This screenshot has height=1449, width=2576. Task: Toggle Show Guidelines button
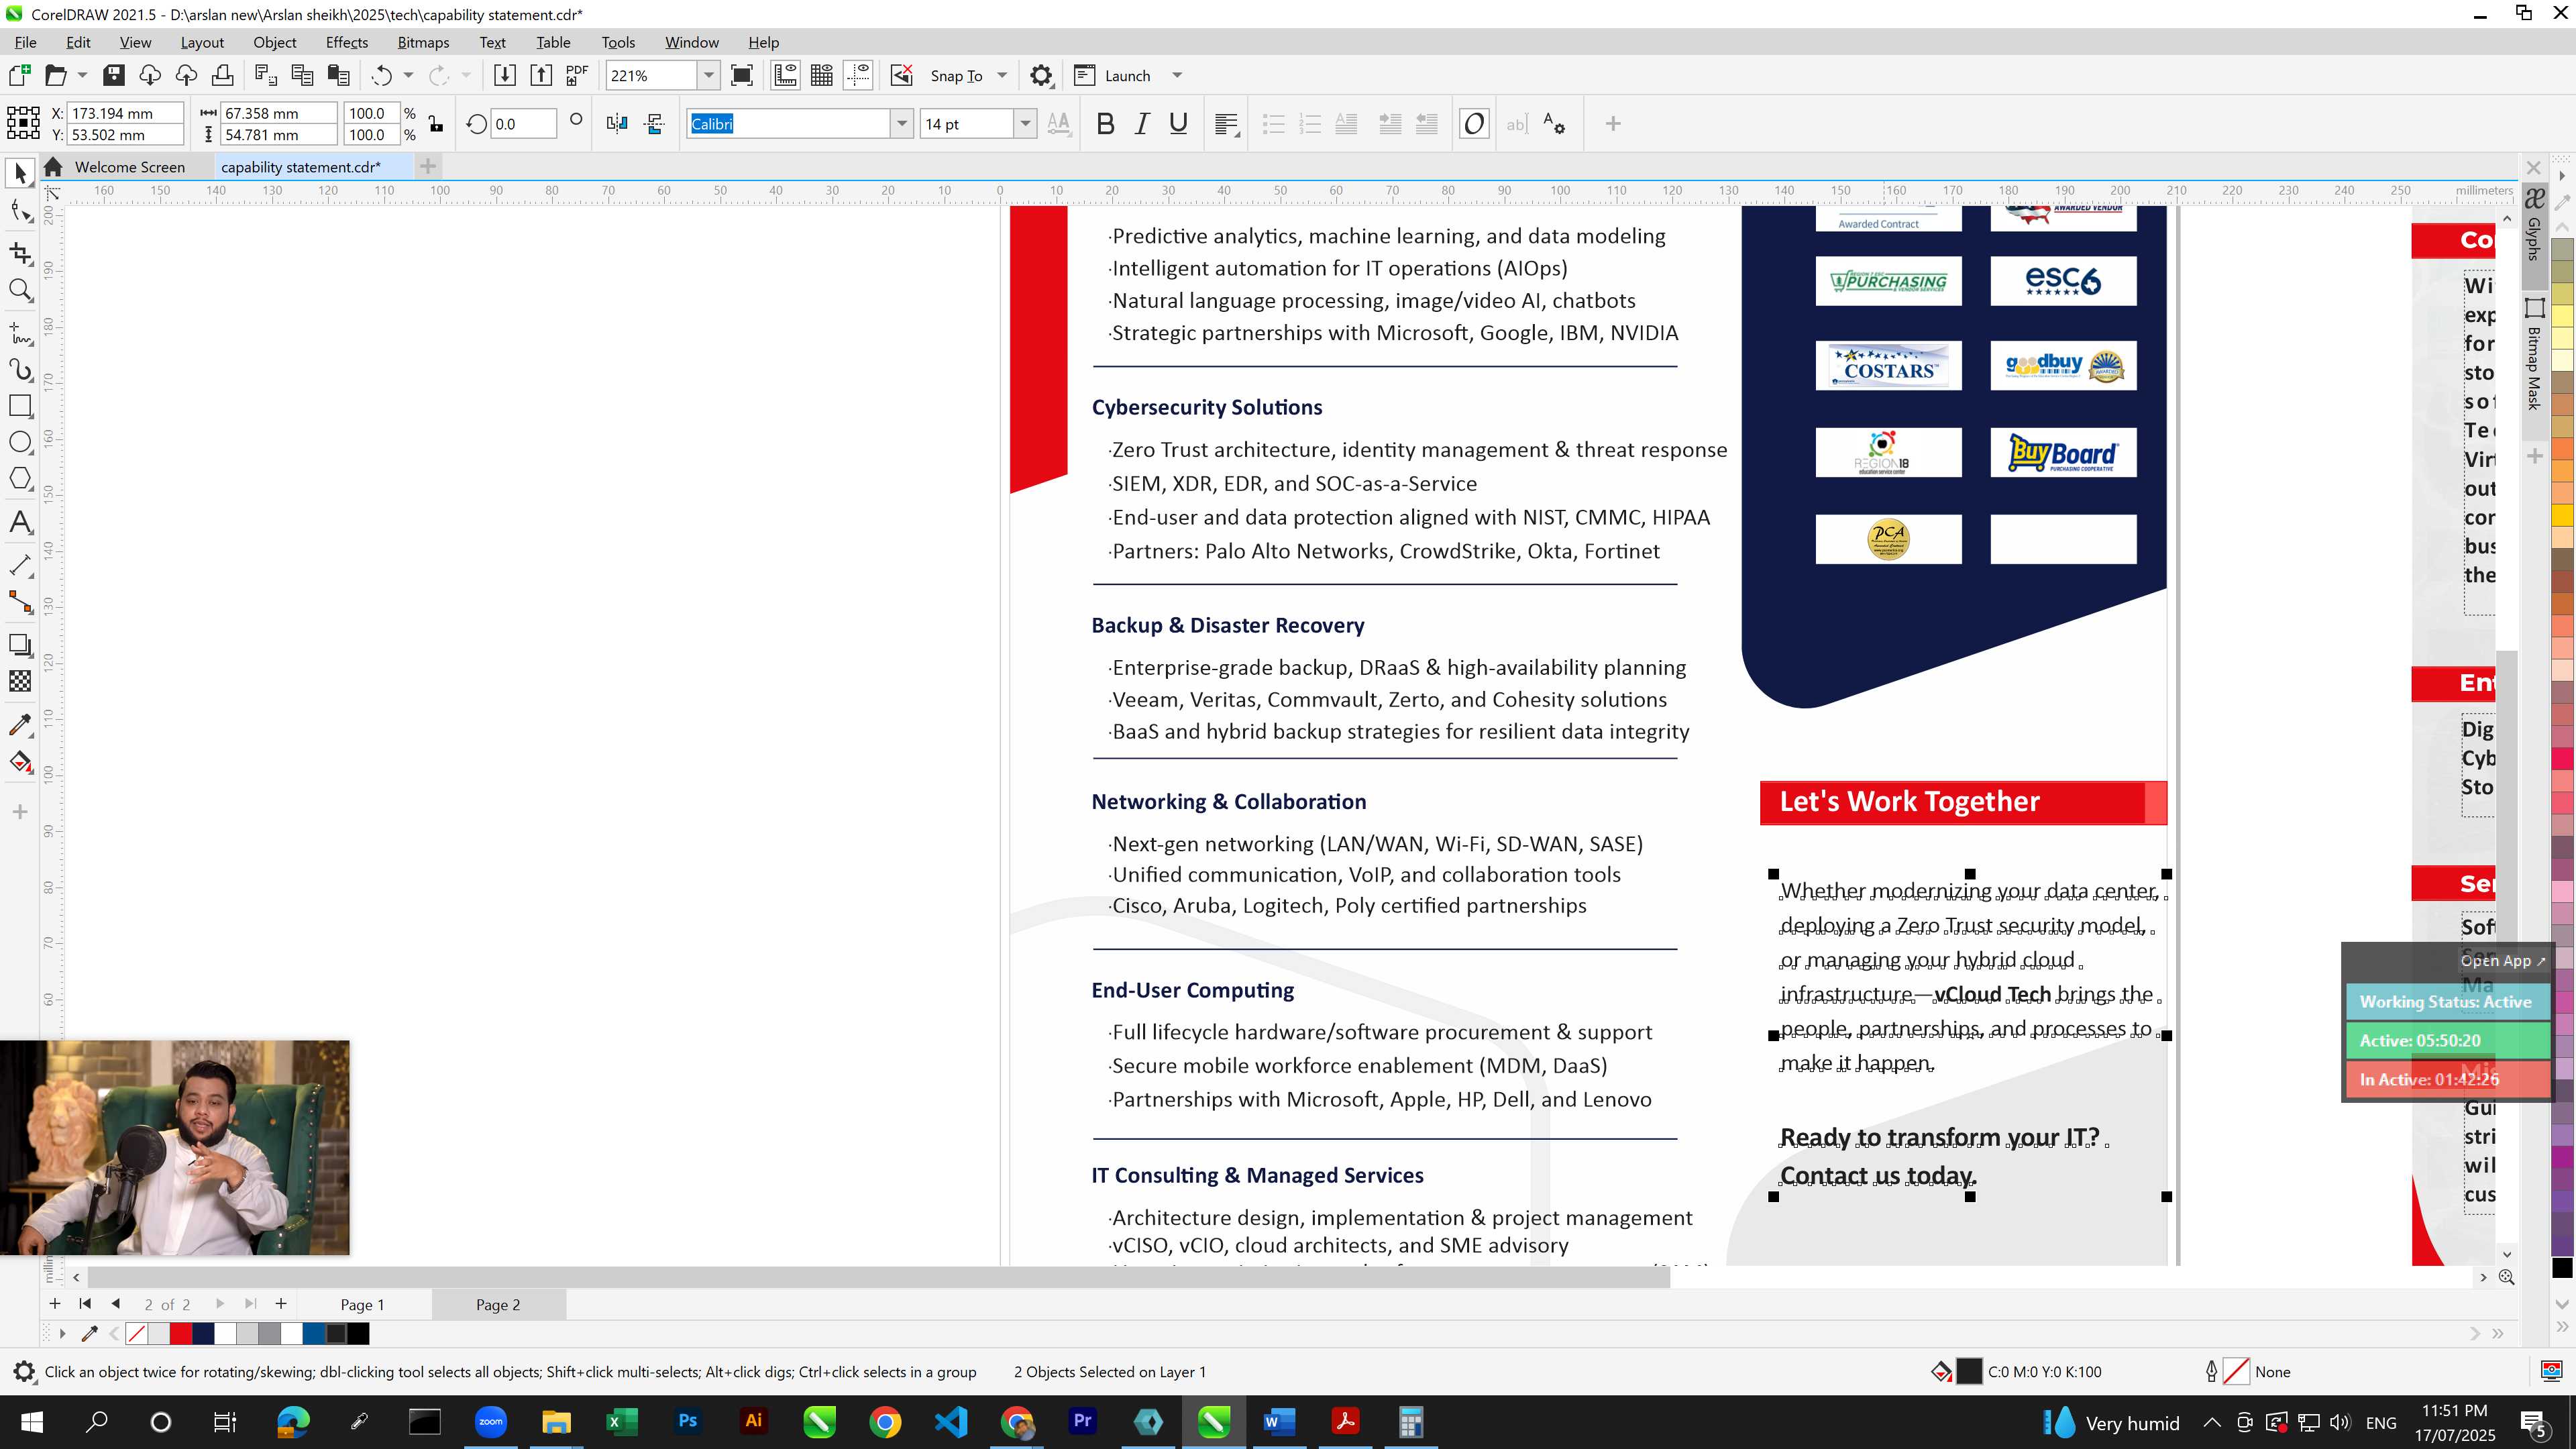(858, 75)
